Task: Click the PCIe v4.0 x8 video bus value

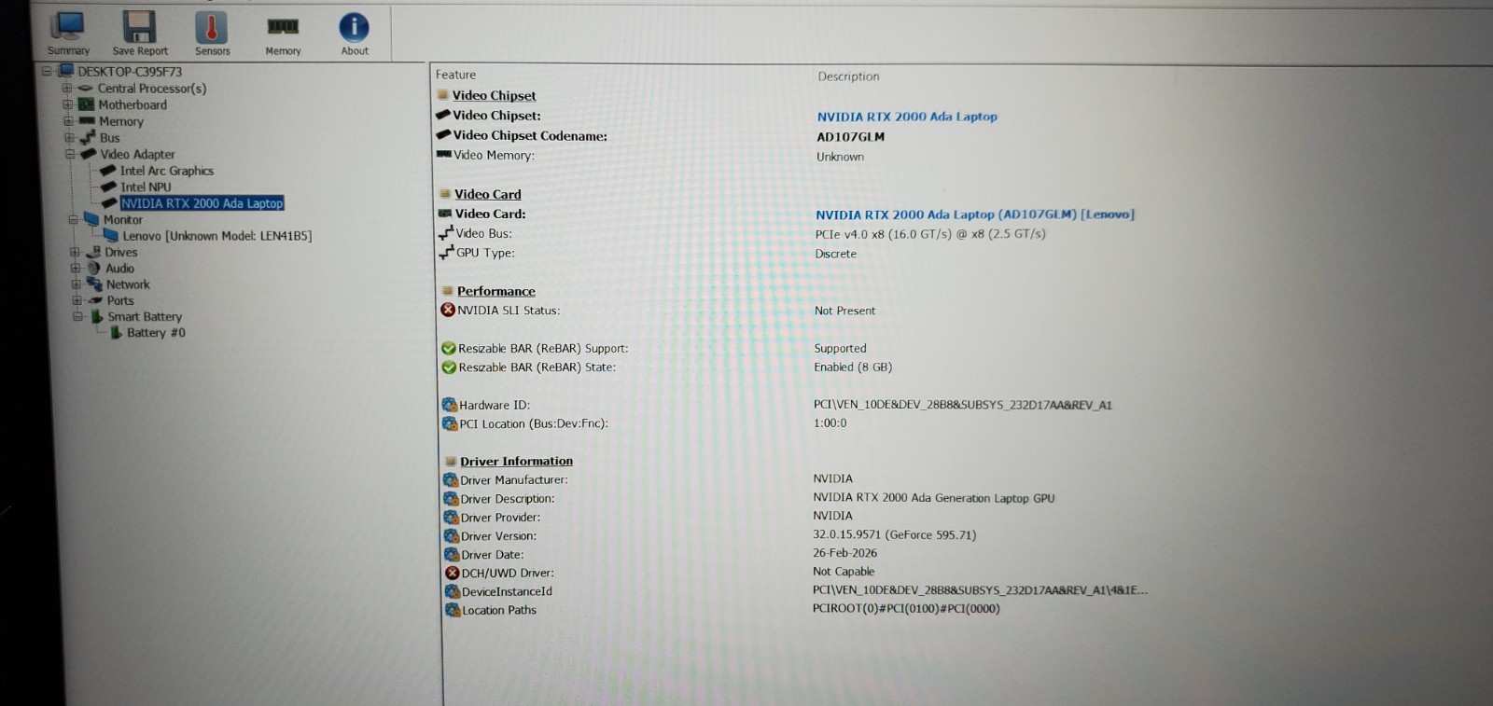Action: point(930,234)
